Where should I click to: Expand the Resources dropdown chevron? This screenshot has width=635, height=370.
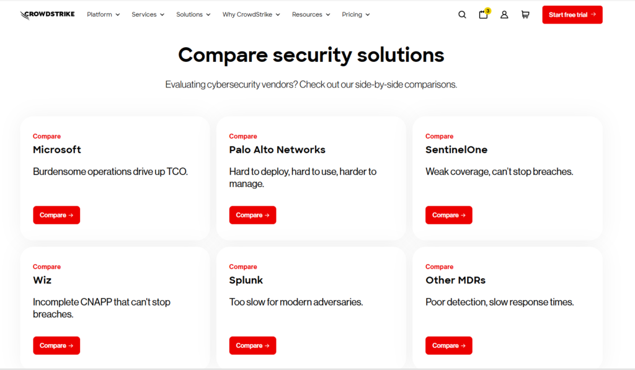click(x=329, y=14)
